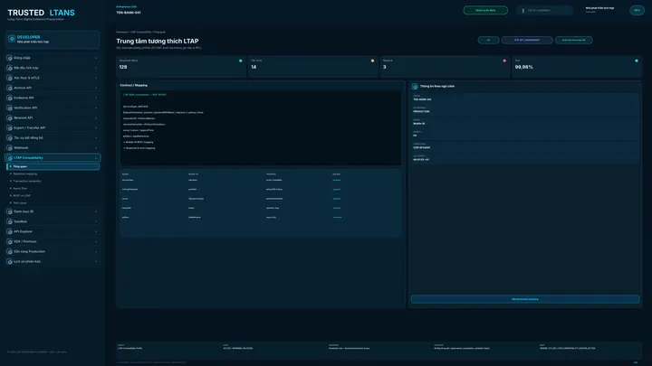652x366 pixels.
Task: Click the API Explorer sidebar icon
Action: pyautogui.click(x=10, y=231)
